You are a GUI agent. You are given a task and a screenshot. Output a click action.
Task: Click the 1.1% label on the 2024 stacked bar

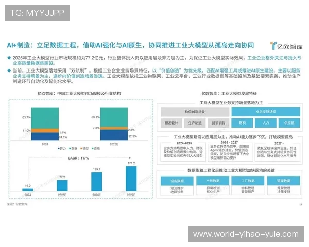pos(63,133)
